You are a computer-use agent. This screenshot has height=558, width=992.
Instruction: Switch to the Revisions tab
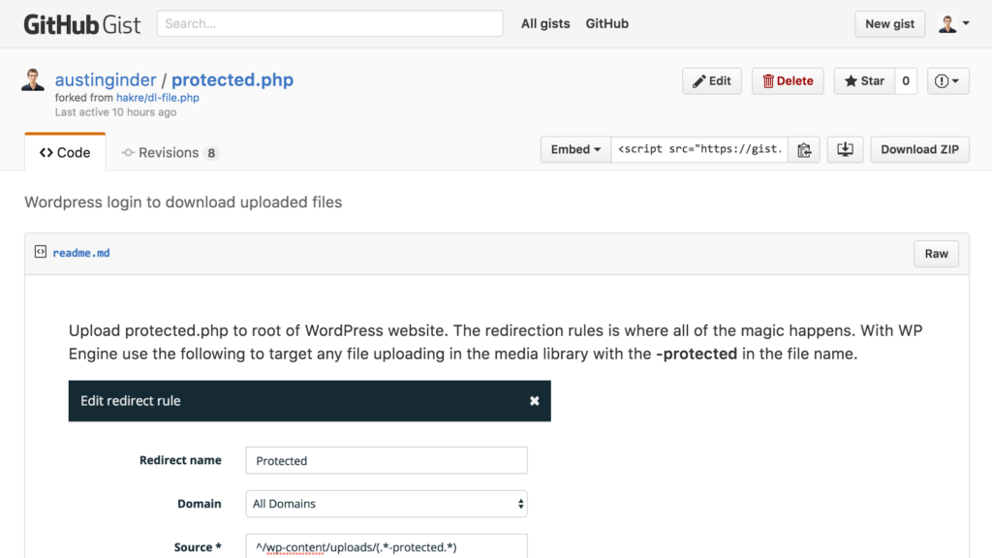click(x=170, y=152)
